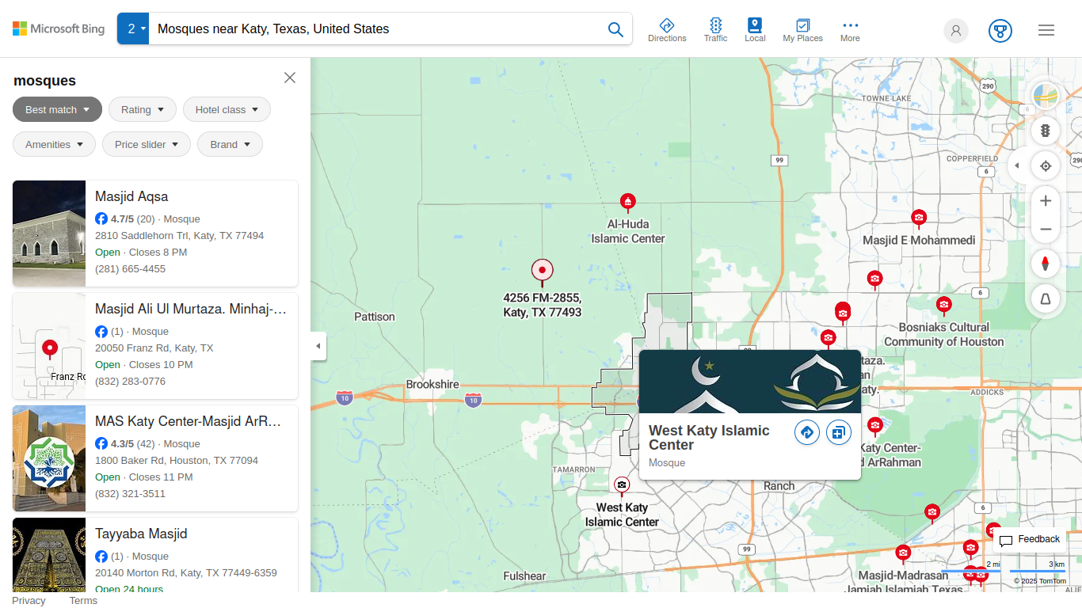1082x608 pixels.
Task: Click the West Katy Islamic Center banner image
Action: pos(749,382)
